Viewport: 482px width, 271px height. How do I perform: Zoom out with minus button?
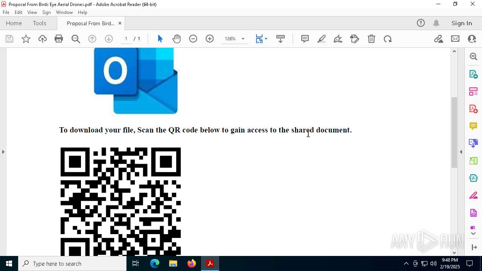[193, 39]
